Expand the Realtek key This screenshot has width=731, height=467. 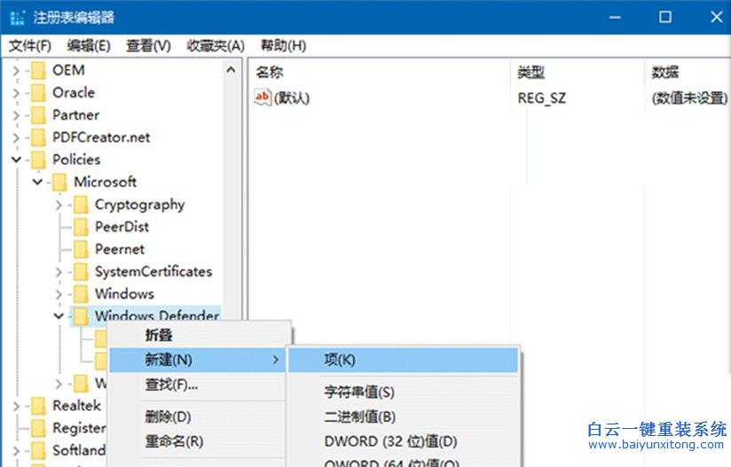[16, 406]
